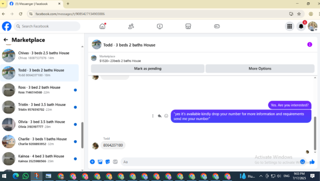Open Microsoft Edge from taskbar
320x181 pixels.
click(x=16, y=176)
